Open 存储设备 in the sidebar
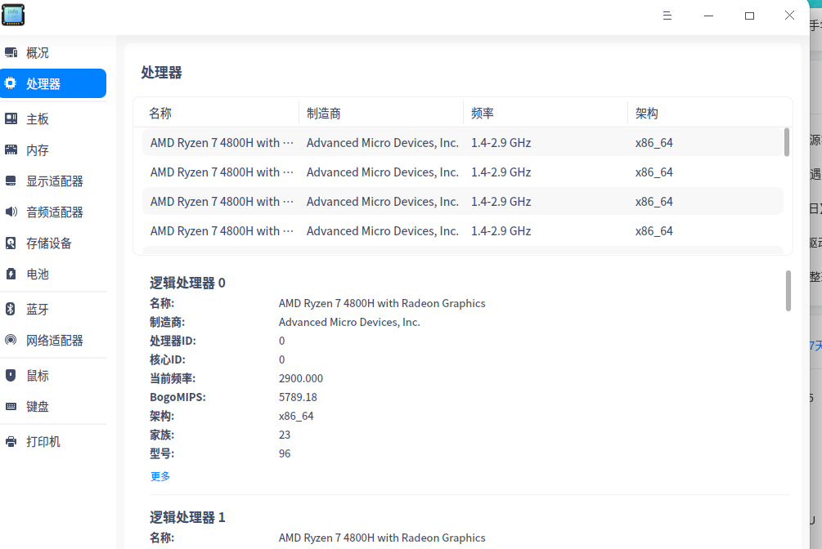 53,243
